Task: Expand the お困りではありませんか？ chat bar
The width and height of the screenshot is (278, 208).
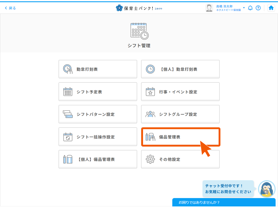Action: pyautogui.click(x=224, y=202)
